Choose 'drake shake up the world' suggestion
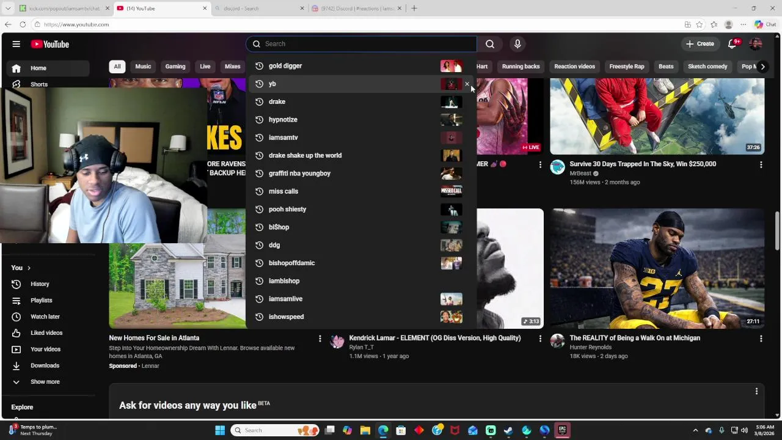Screen dimensions: 782x440 point(361,156)
